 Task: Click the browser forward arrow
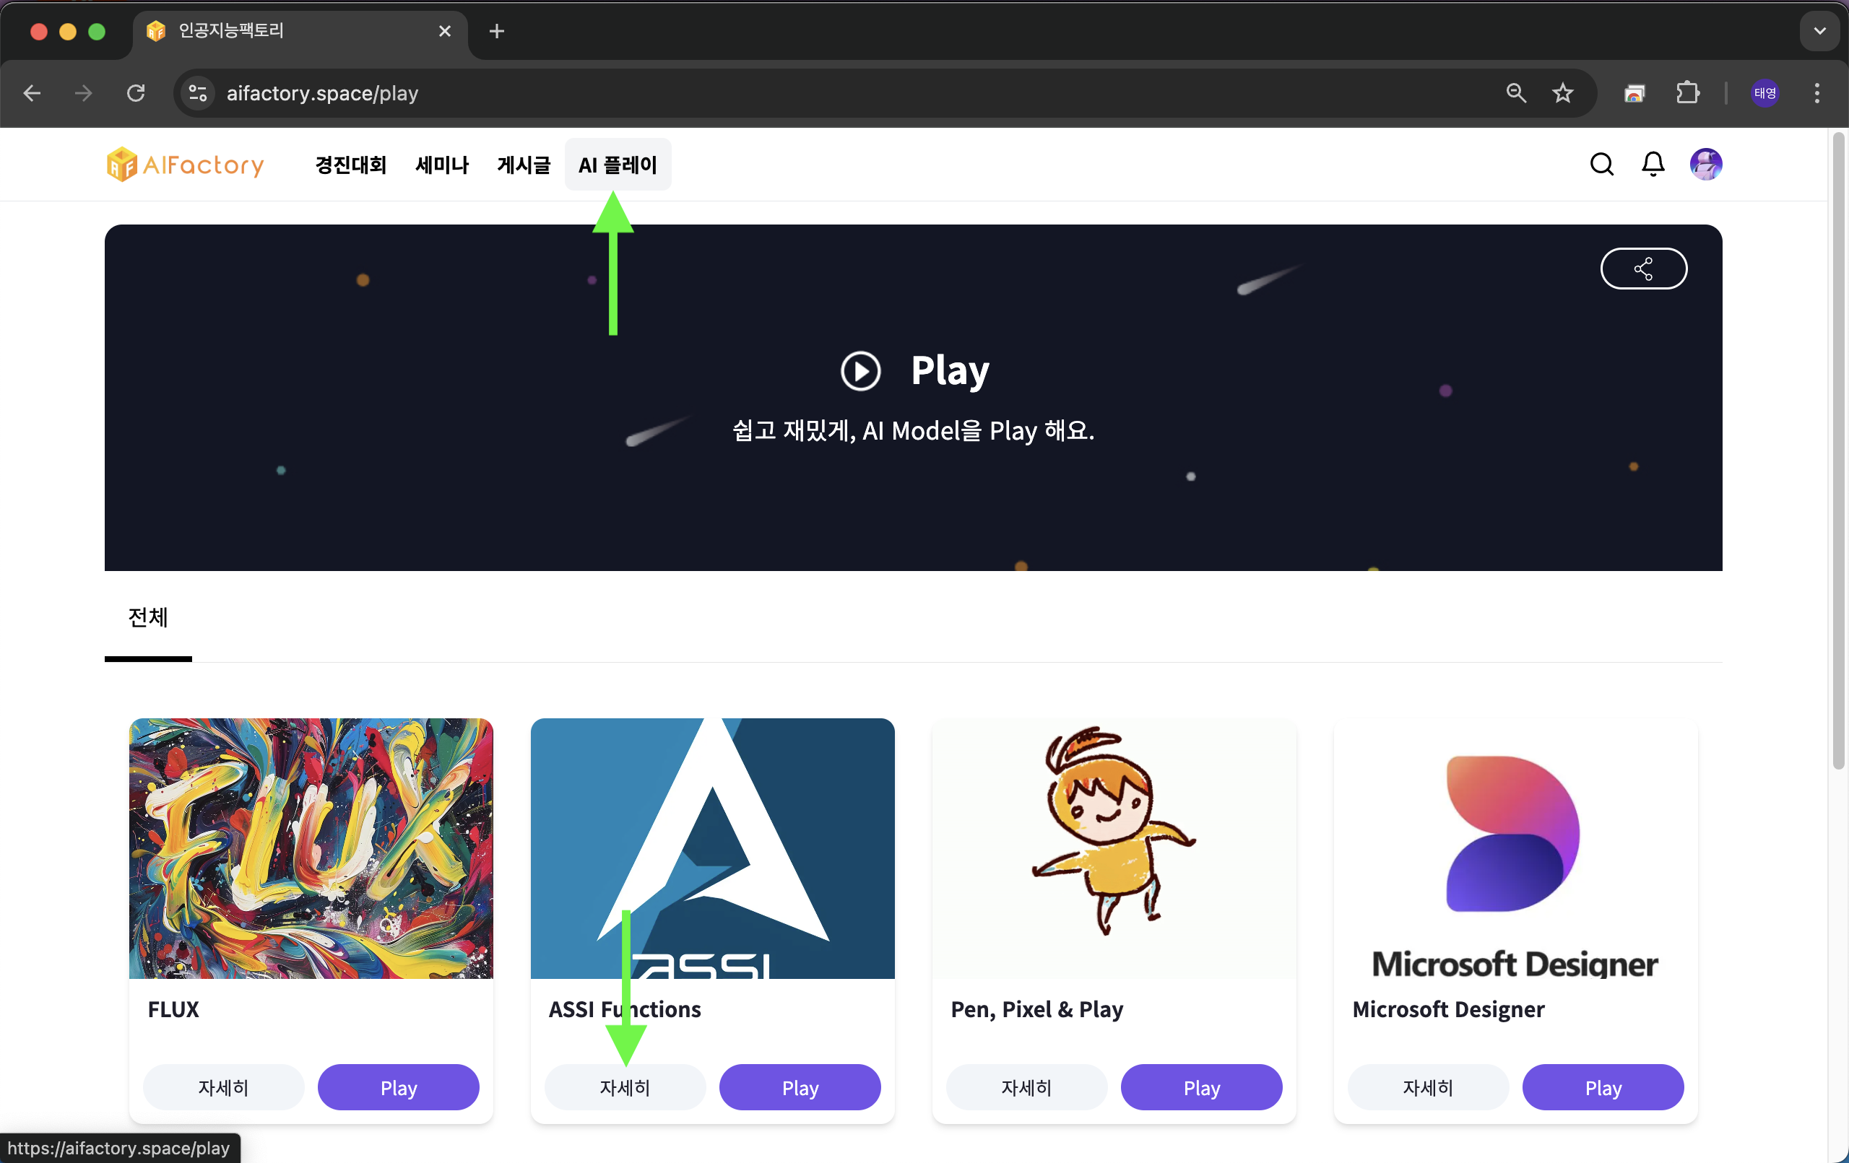pyautogui.click(x=84, y=94)
